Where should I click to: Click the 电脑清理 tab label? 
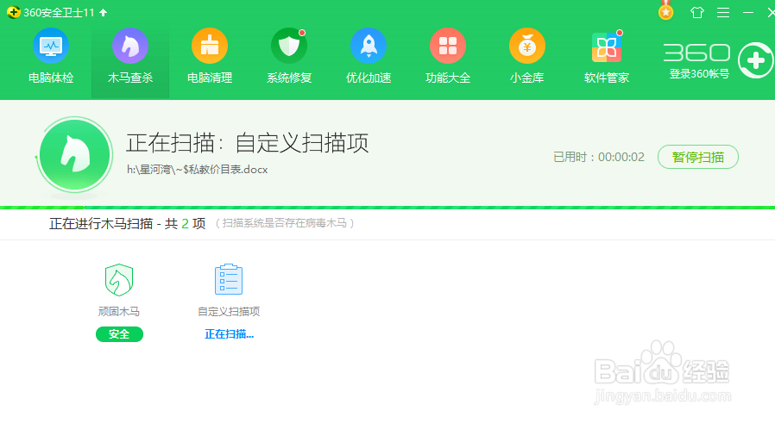coord(210,78)
